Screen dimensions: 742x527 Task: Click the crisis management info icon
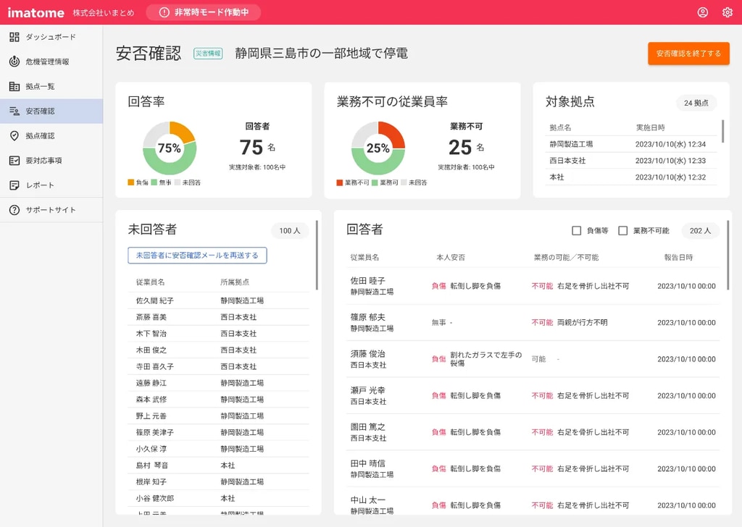click(14, 62)
